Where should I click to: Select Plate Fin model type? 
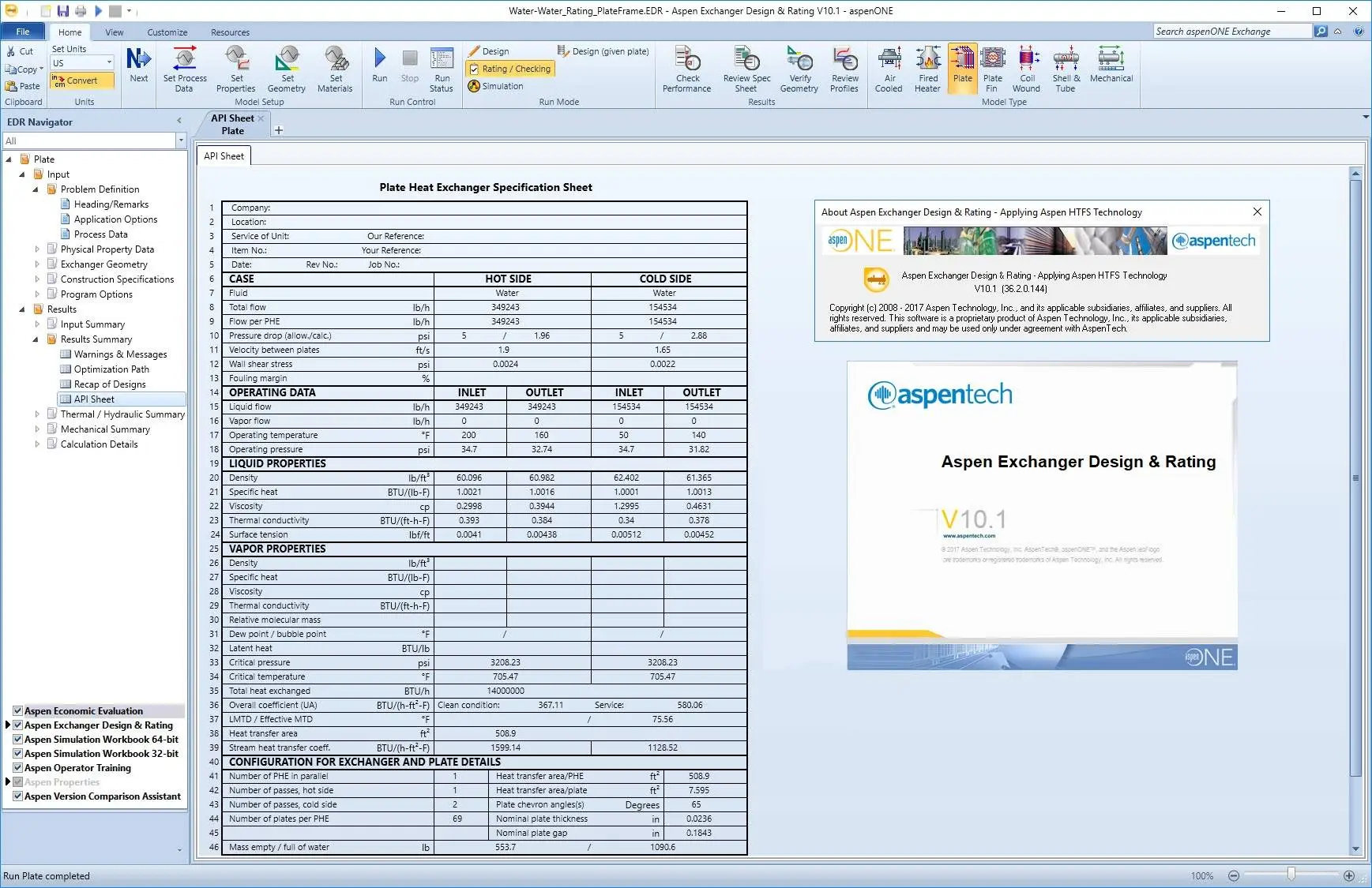(x=992, y=69)
